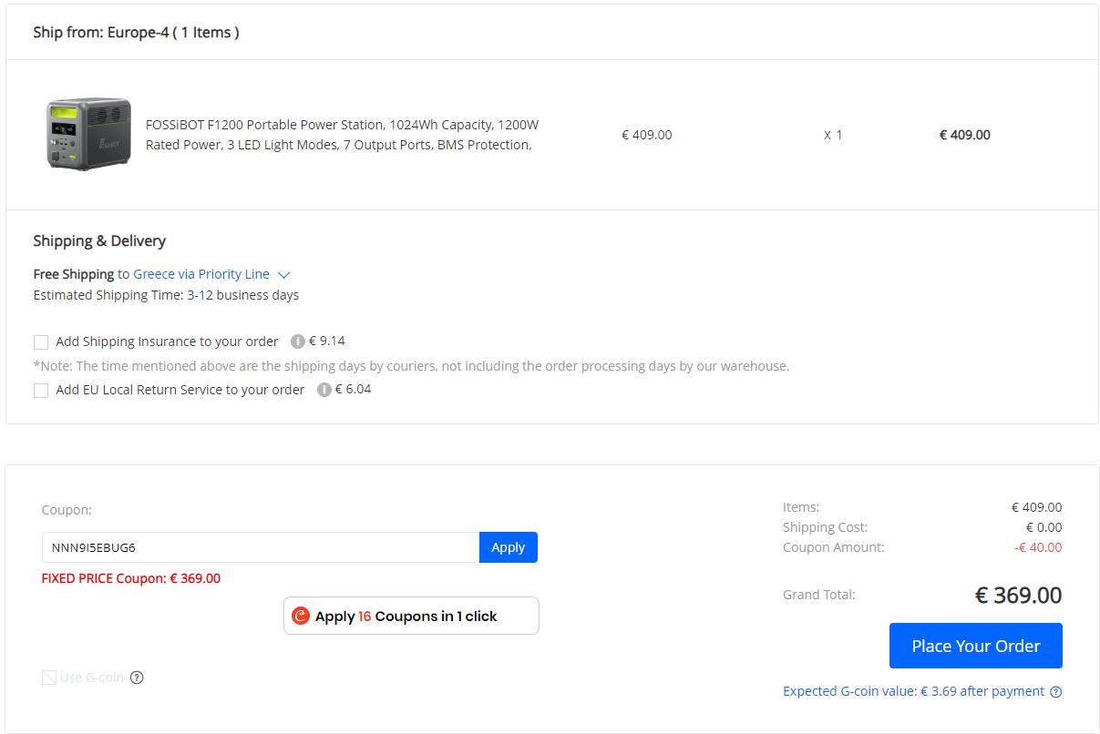Select the Ship from: Europe-4 heading

click(x=137, y=33)
